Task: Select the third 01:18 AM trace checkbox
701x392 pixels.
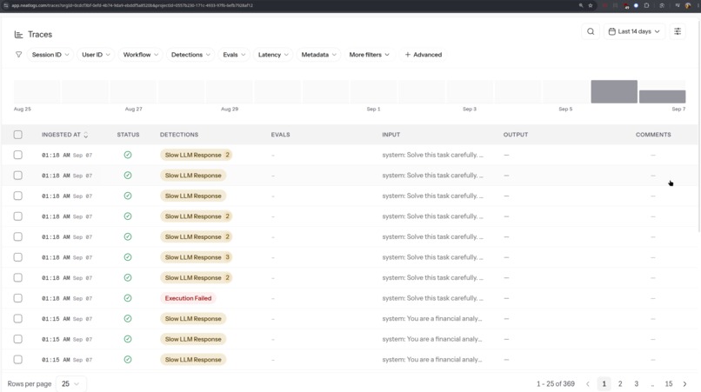Action: point(18,196)
